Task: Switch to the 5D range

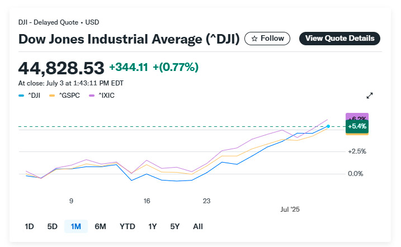Action: [52, 226]
